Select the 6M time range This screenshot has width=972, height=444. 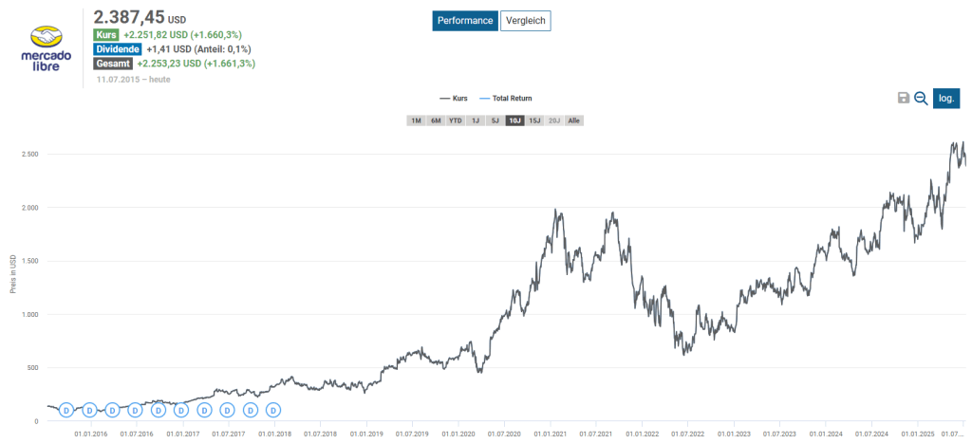click(436, 120)
